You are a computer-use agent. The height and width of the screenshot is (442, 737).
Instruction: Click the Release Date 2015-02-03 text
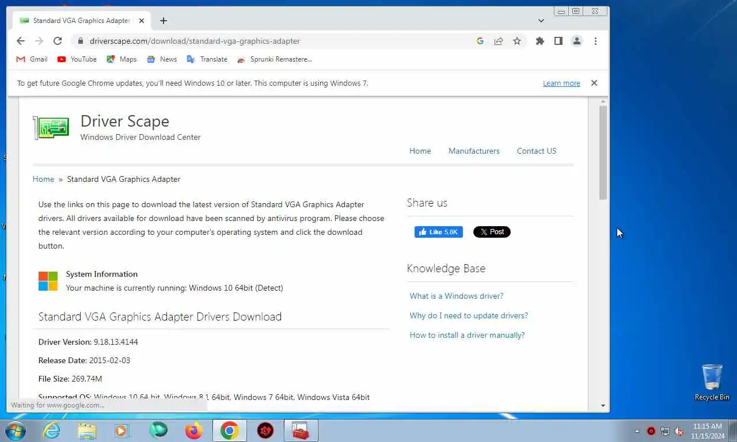pos(84,360)
